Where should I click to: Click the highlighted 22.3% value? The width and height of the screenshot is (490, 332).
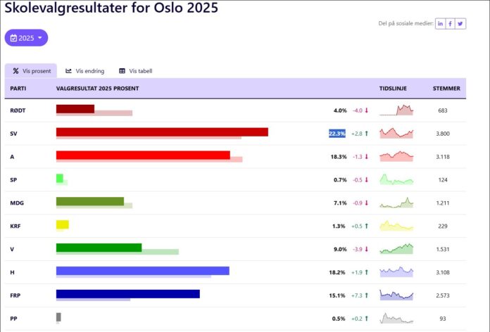click(337, 134)
